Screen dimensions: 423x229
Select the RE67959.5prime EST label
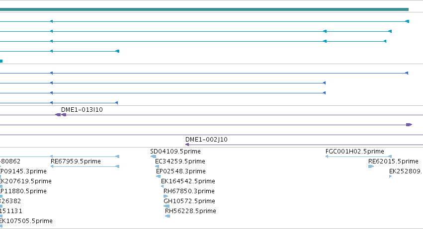[x=76, y=161]
